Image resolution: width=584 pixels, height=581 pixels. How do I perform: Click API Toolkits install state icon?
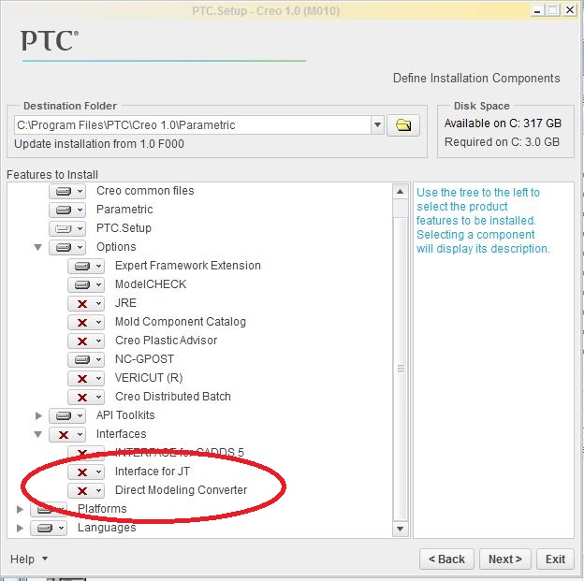(64, 415)
